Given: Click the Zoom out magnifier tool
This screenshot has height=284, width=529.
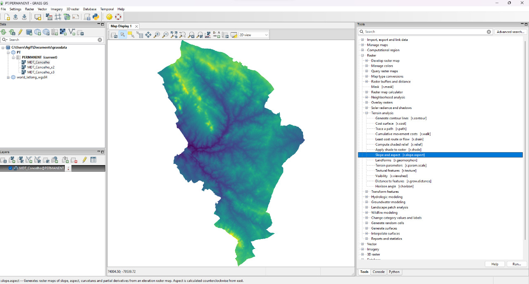Looking at the screenshot, I should [x=165, y=35].
